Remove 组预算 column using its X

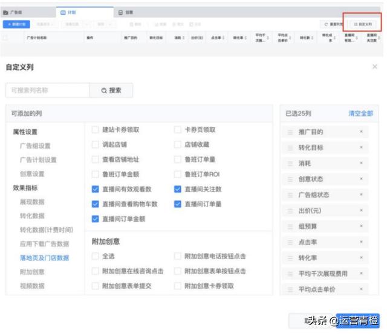pos(361,226)
